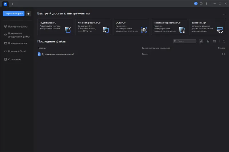Click the eSign signature icon
Image resolution: width=229 pixels, height=152 pixels.
pyautogui.click(x=220, y=30)
